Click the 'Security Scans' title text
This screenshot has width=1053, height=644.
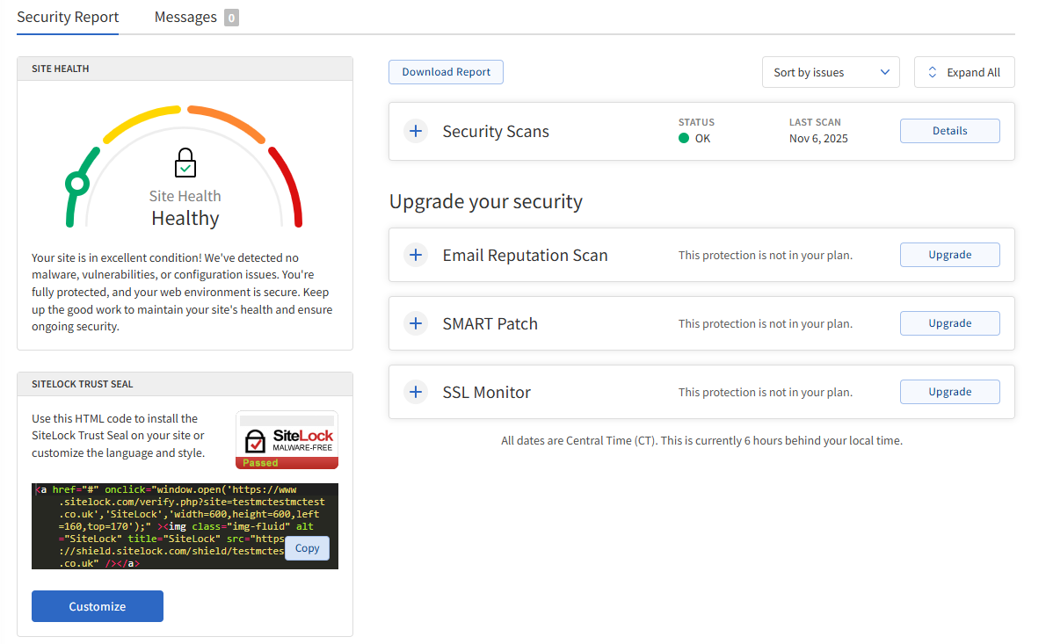(x=496, y=132)
